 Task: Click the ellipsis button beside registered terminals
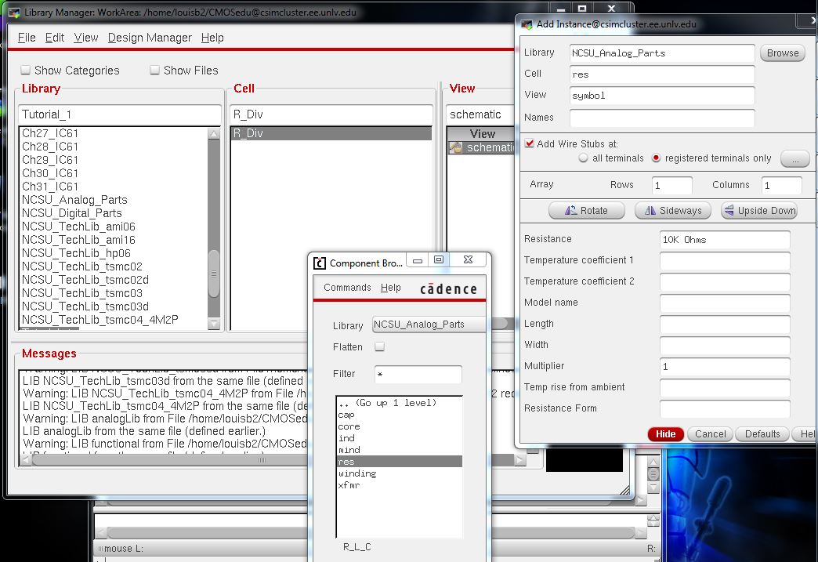(x=794, y=158)
